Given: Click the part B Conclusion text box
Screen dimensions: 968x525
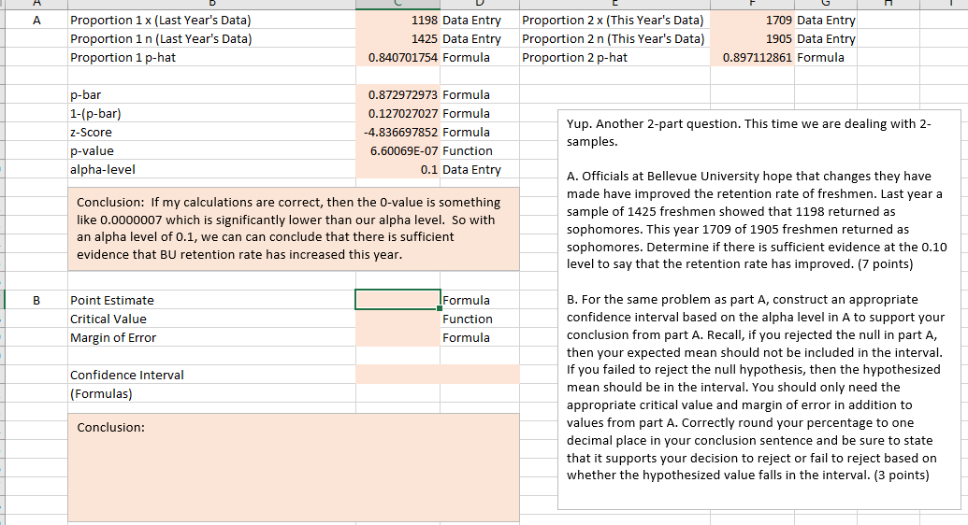Looking at the screenshot, I should (294, 468).
